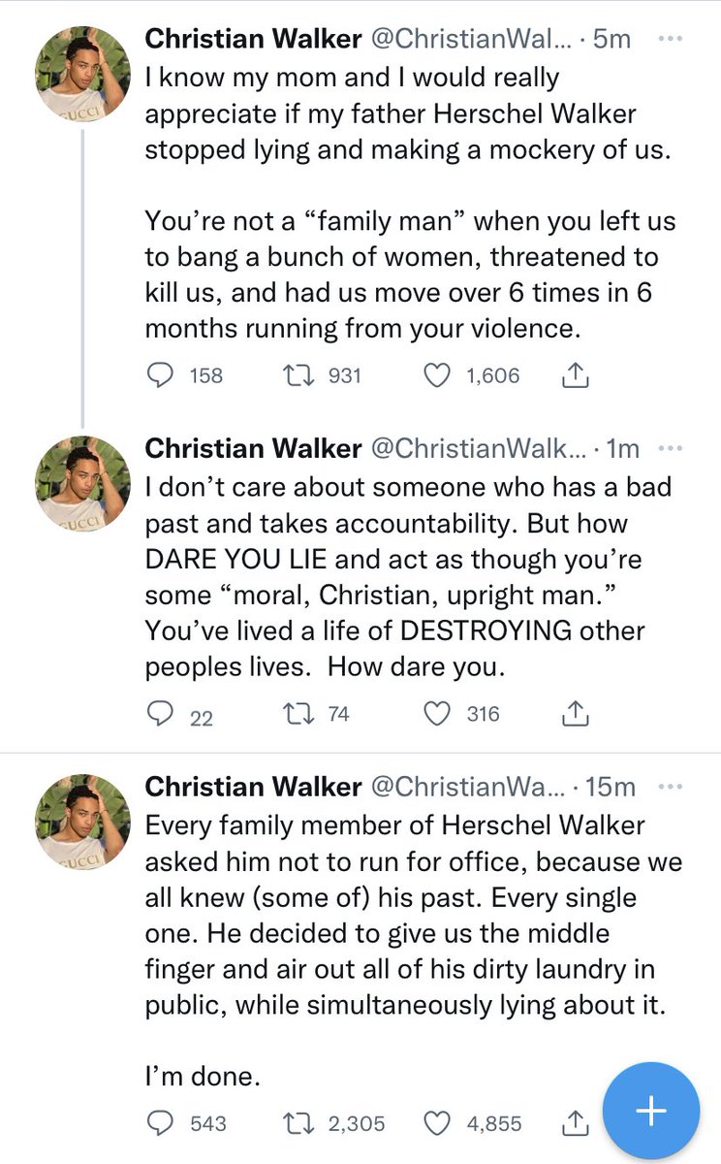Open profile picture on the 1m tweet
The width and height of the screenshot is (721, 1164).
tap(82, 484)
